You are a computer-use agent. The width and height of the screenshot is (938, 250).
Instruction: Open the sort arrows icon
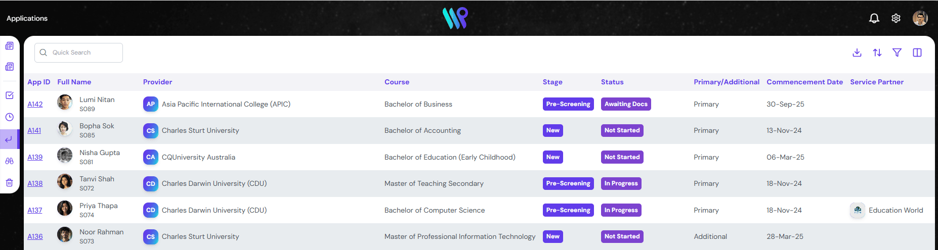point(877,53)
